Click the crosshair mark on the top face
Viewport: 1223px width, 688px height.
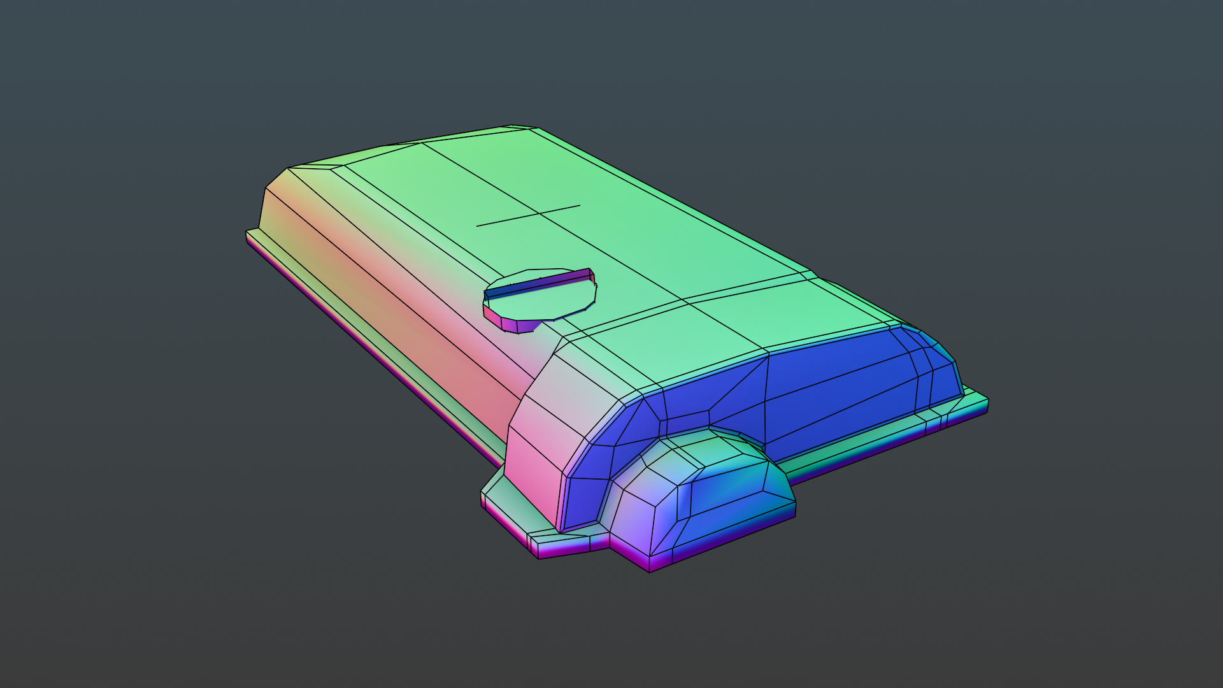click(x=541, y=215)
